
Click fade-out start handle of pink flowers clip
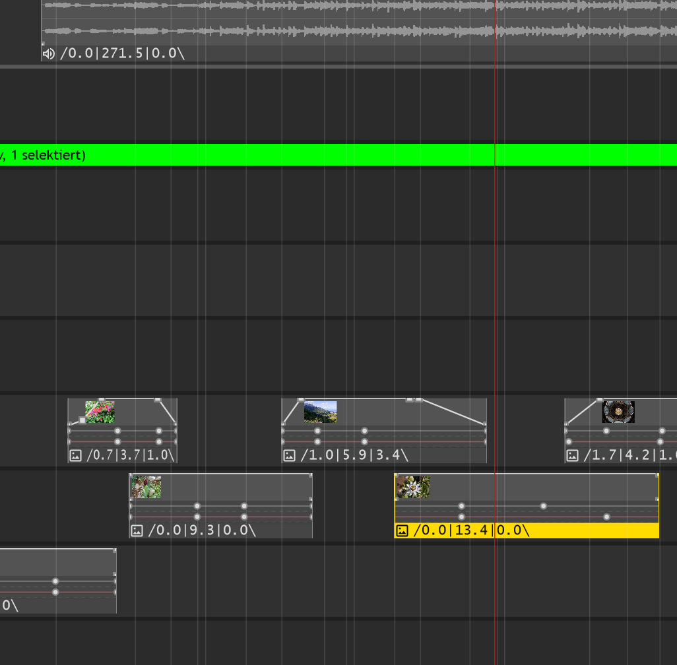pos(158,400)
